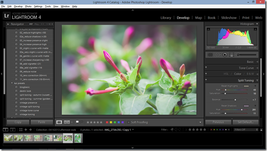The height and width of the screenshot is (151, 267).
Task: Go back with the filmstrip left arrow
Action: coord(26,130)
